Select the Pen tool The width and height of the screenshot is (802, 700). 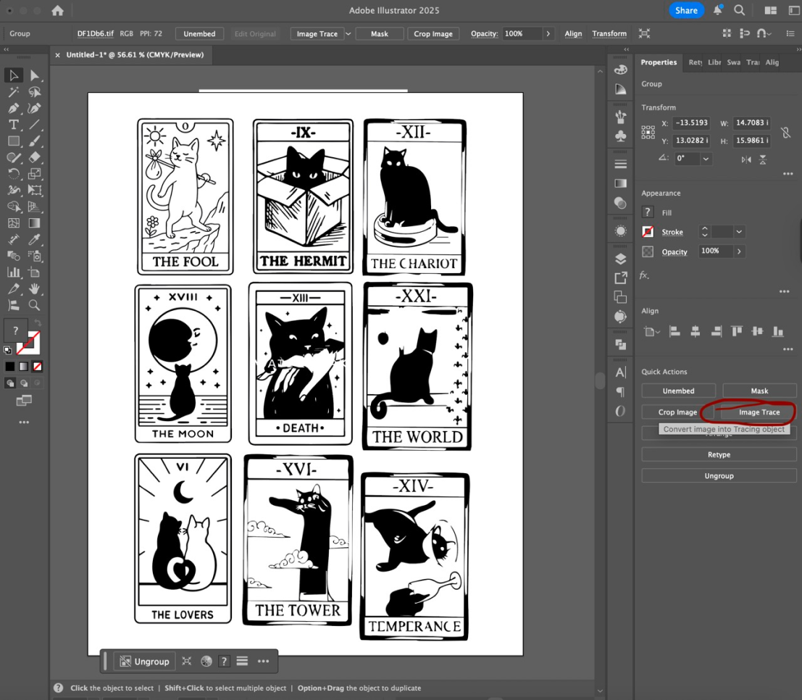click(x=13, y=108)
